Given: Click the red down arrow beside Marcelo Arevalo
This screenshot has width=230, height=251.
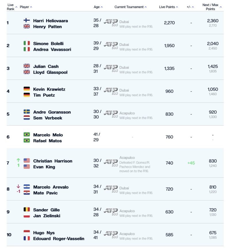Looking at the screenshot, I should (x=18, y=186).
